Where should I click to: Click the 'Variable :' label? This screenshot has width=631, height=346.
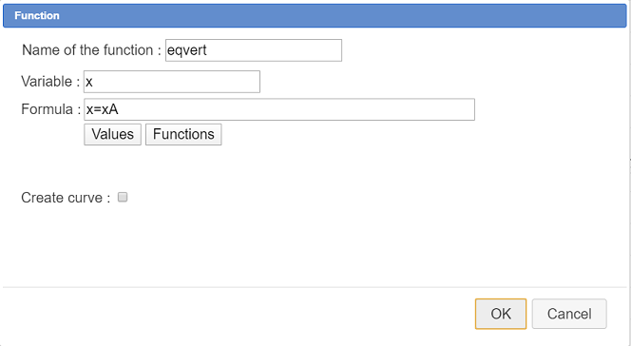(50, 82)
